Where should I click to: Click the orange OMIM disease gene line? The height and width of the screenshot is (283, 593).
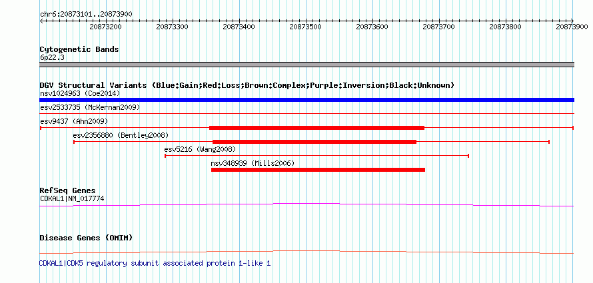point(306,252)
